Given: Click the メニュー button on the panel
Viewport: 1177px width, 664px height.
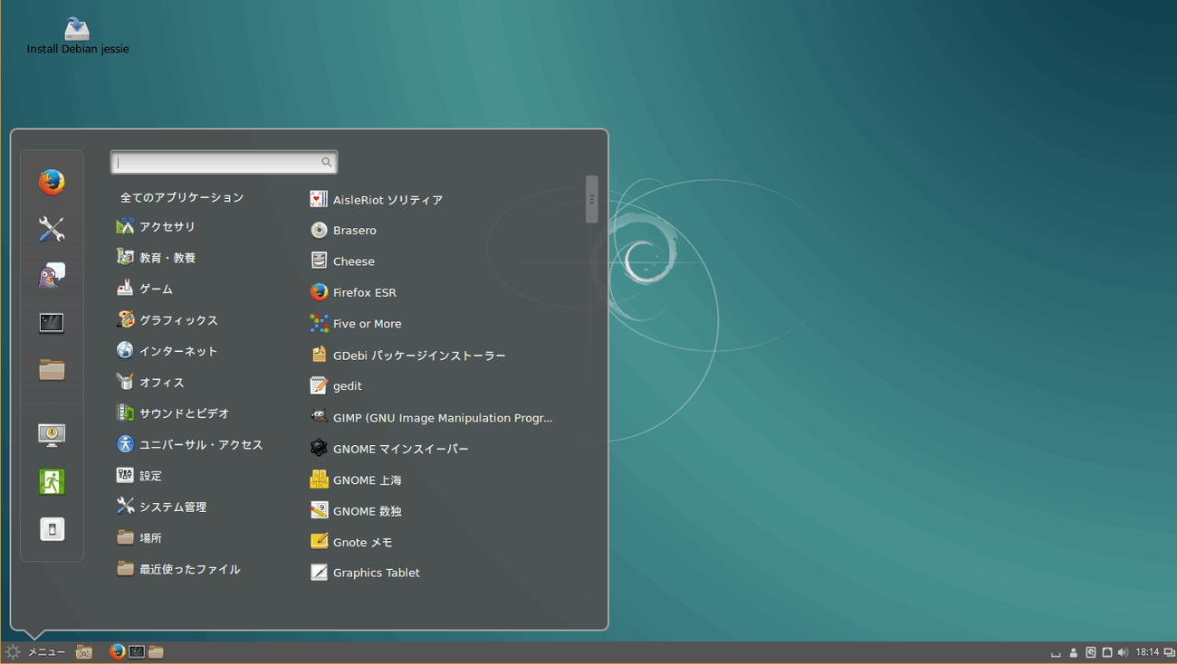Looking at the screenshot, I should [x=36, y=652].
